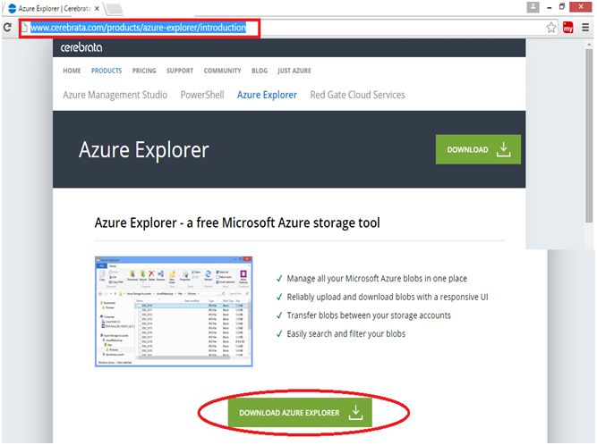Image resolution: width=597 pixels, height=445 pixels.
Task: Open the Chrome hamburger menu
Action: (585, 28)
